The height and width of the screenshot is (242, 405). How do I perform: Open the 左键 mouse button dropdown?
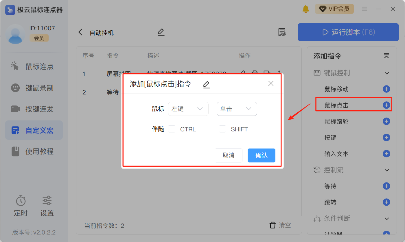coord(188,109)
